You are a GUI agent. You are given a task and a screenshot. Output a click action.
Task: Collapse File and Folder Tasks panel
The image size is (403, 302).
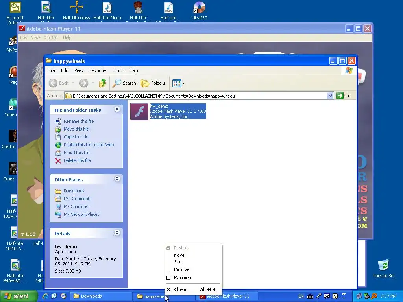(x=117, y=109)
